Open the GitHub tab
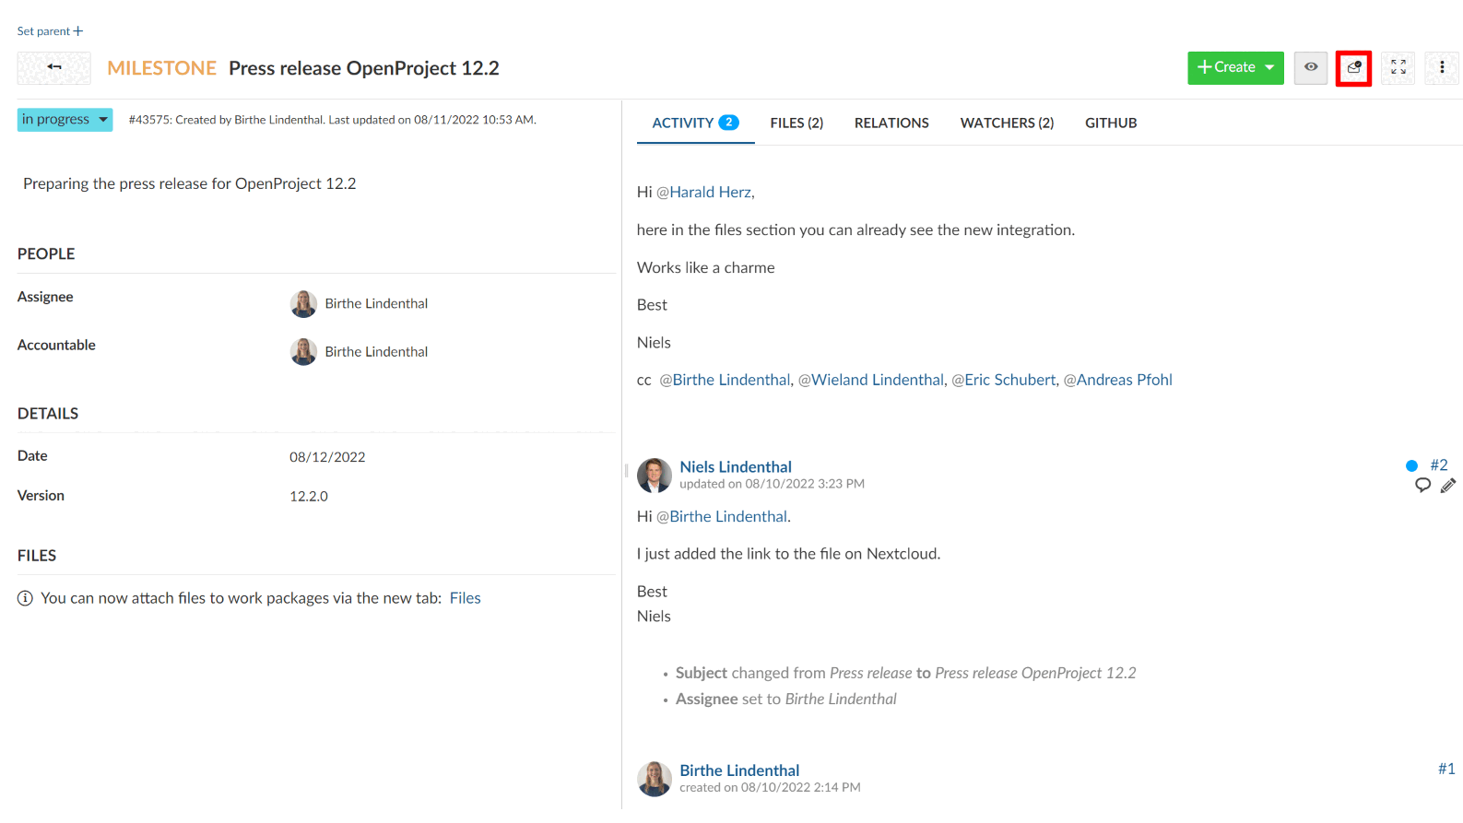The width and height of the screenshot is (1463, 823). (1111, 123)
